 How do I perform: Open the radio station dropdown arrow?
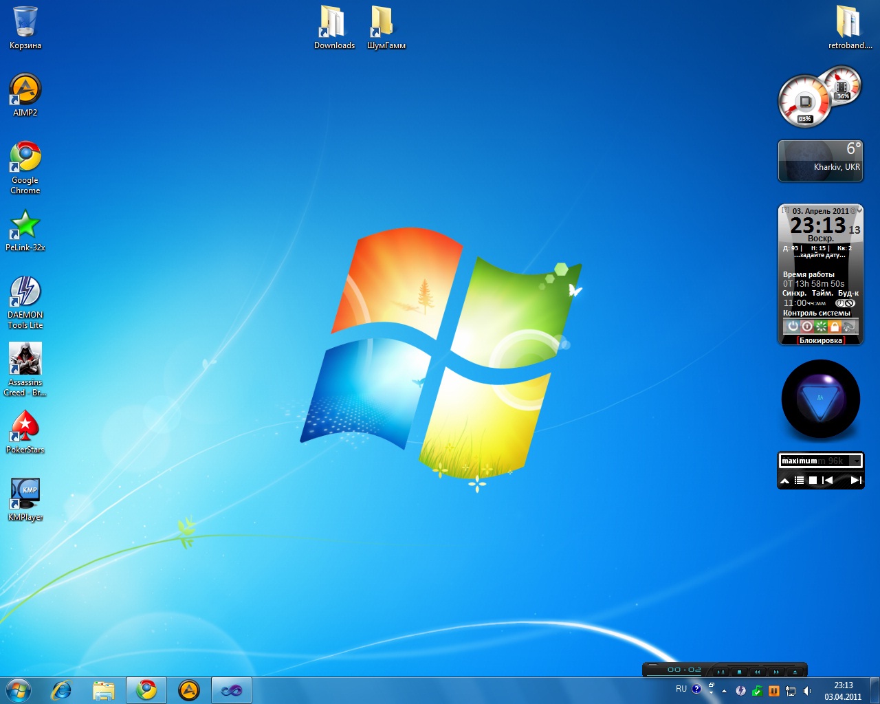855,461
